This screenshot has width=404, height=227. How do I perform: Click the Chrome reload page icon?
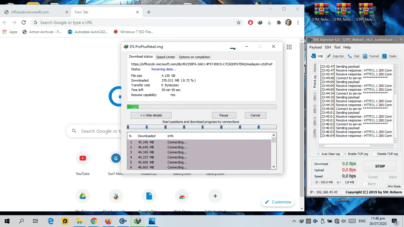click(24, 22)
